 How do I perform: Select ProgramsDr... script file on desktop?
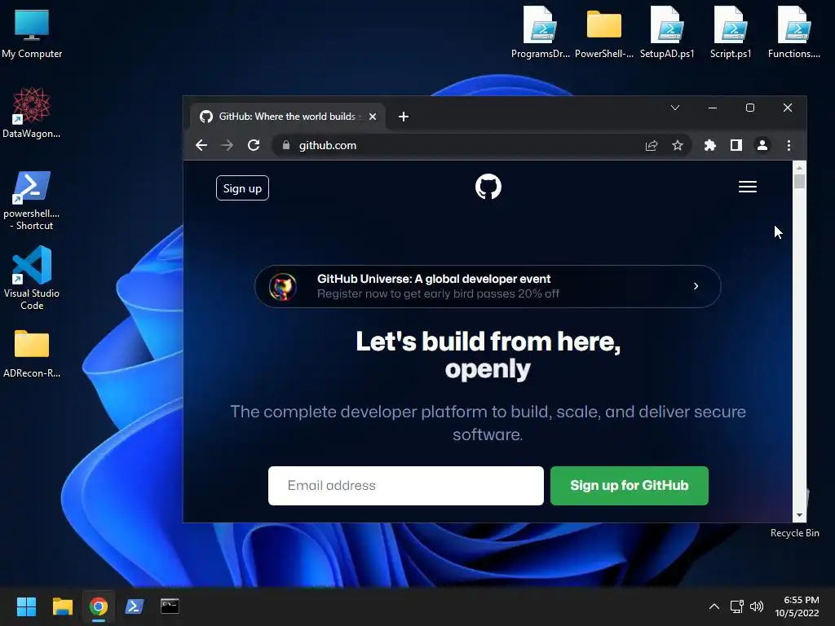pyautogui.click(x=540, y=32)
